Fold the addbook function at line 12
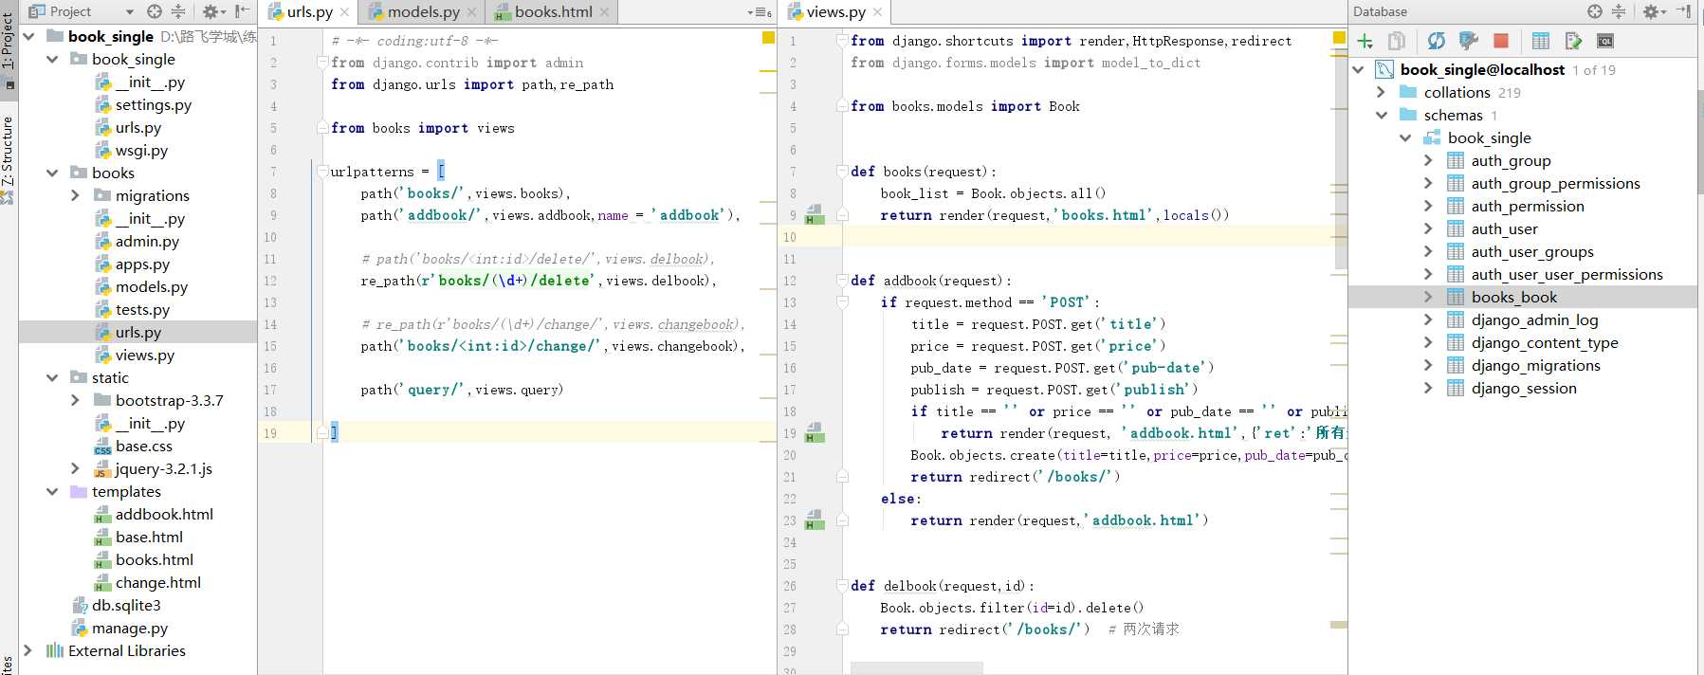This screenshot has width=1704, height=675. pyautogui.click(x=842, y=281)
